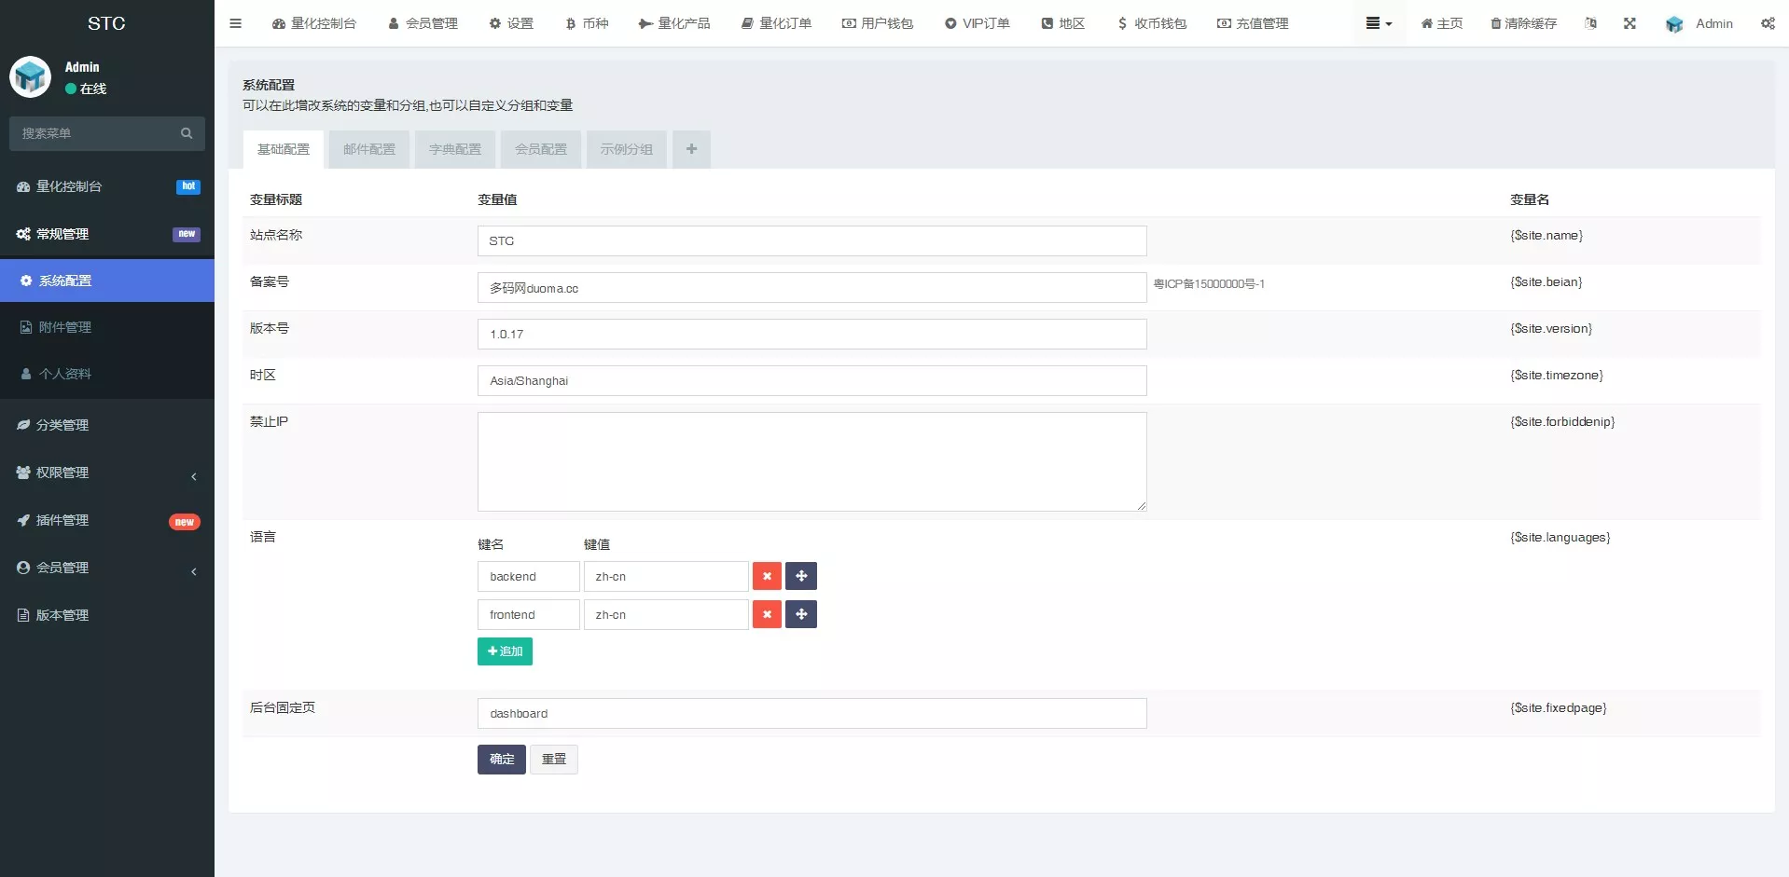
Task: Click inside the 站点名称 input showing STC
Action: [811, 240]
